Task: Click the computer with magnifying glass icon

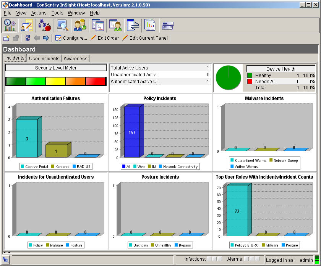Action: pos(62,25)
